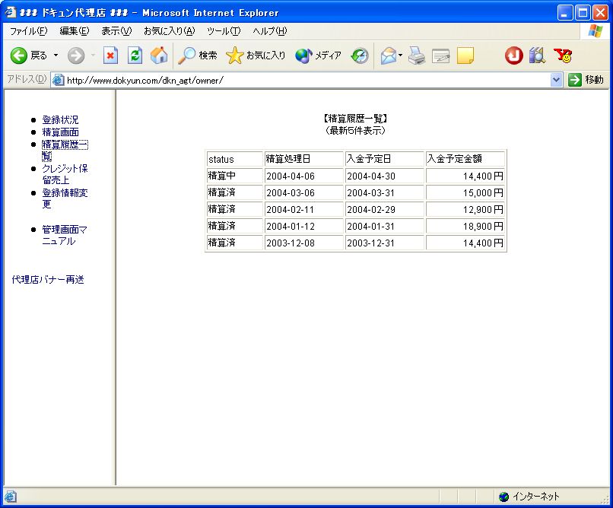Open the 登録状況 link

60,119
